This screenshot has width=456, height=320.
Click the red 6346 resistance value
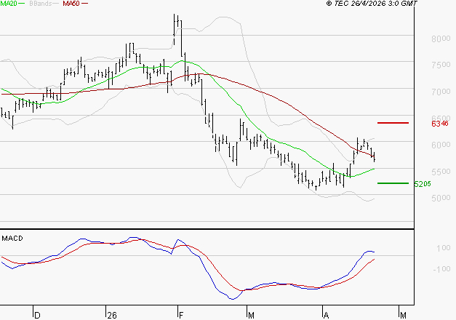click(x=440, y=124)
